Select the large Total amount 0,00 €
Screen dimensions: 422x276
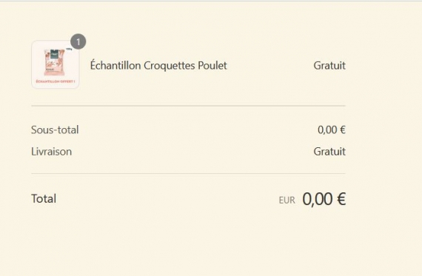click(324, 199)
